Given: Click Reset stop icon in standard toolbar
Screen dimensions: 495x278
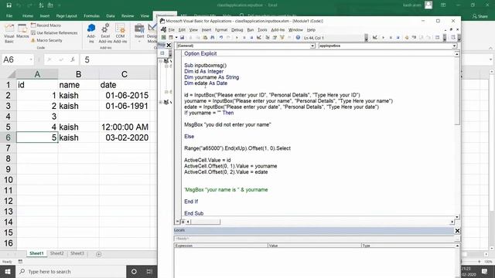Looking at the screenshot, I should click(x=251, y=38).
